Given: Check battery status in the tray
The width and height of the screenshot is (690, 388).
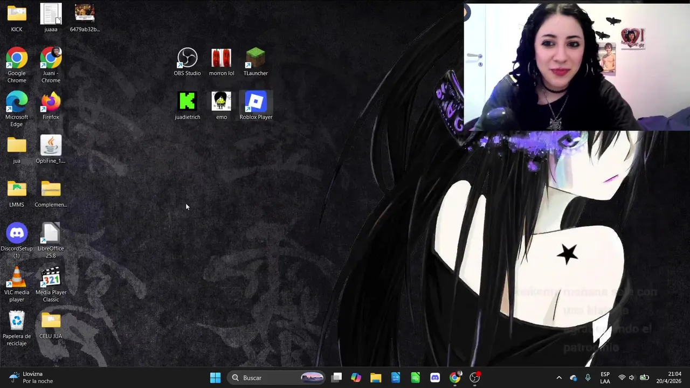Looking at the screenshot, I should [644, 378].
